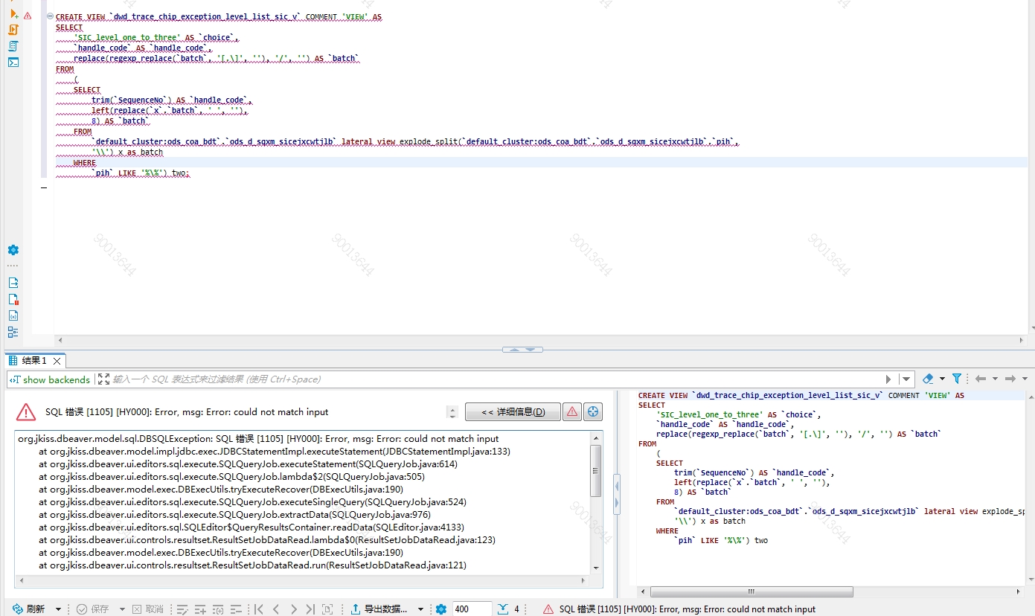Open the eraser options dropdown arrow
The image size is (1035, 616).
pyautogui.click(x=942, y=379)
